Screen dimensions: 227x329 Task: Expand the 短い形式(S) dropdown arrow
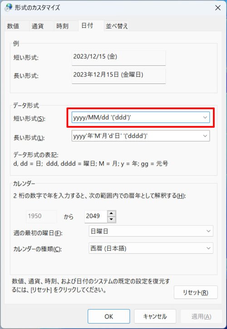click(205, 117)
